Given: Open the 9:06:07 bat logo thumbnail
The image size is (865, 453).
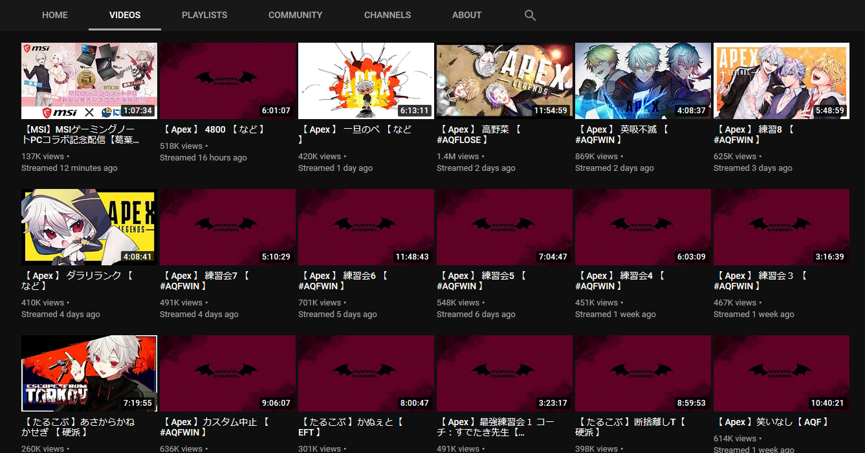Looking at the screenshot, I should [228, 373].
